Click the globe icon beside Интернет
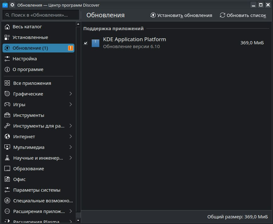Screen dimensions: 273x224 point(7,136)
